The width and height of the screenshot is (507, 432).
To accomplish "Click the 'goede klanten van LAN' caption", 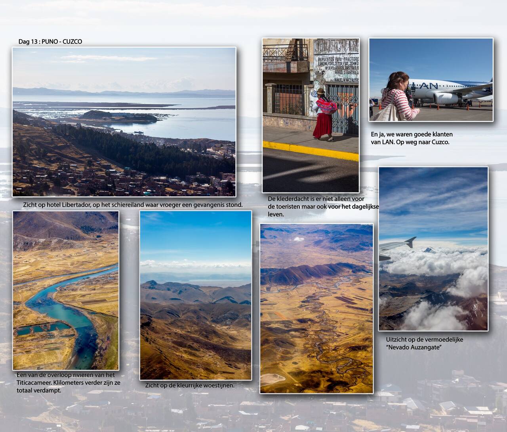I will (x=412, y=138).
